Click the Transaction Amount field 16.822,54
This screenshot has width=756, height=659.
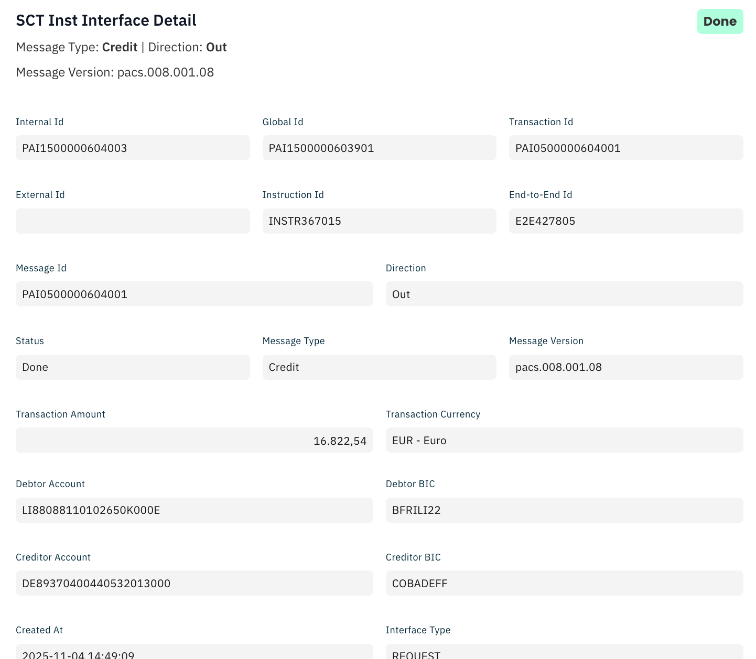pyautogui.click(x=194, y=441)
